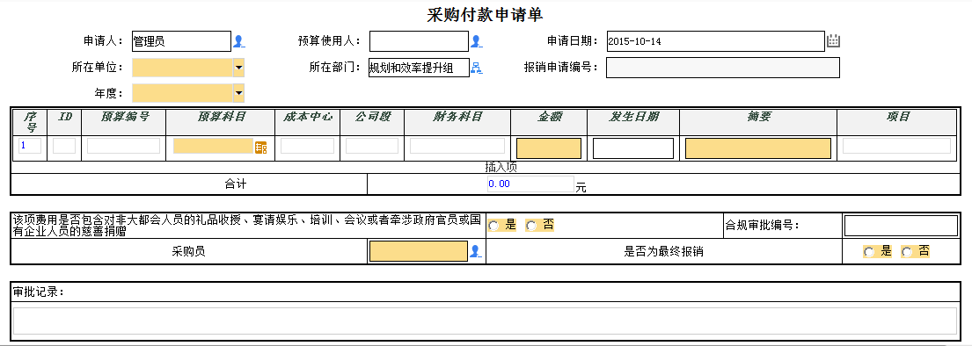972x346 pixels.
Task: Open calendar icon next to 申请日期
Action: [x=833, y=41]
